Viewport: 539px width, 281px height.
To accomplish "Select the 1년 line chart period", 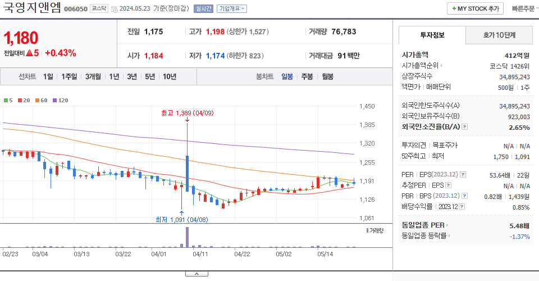I will [114, 76].
